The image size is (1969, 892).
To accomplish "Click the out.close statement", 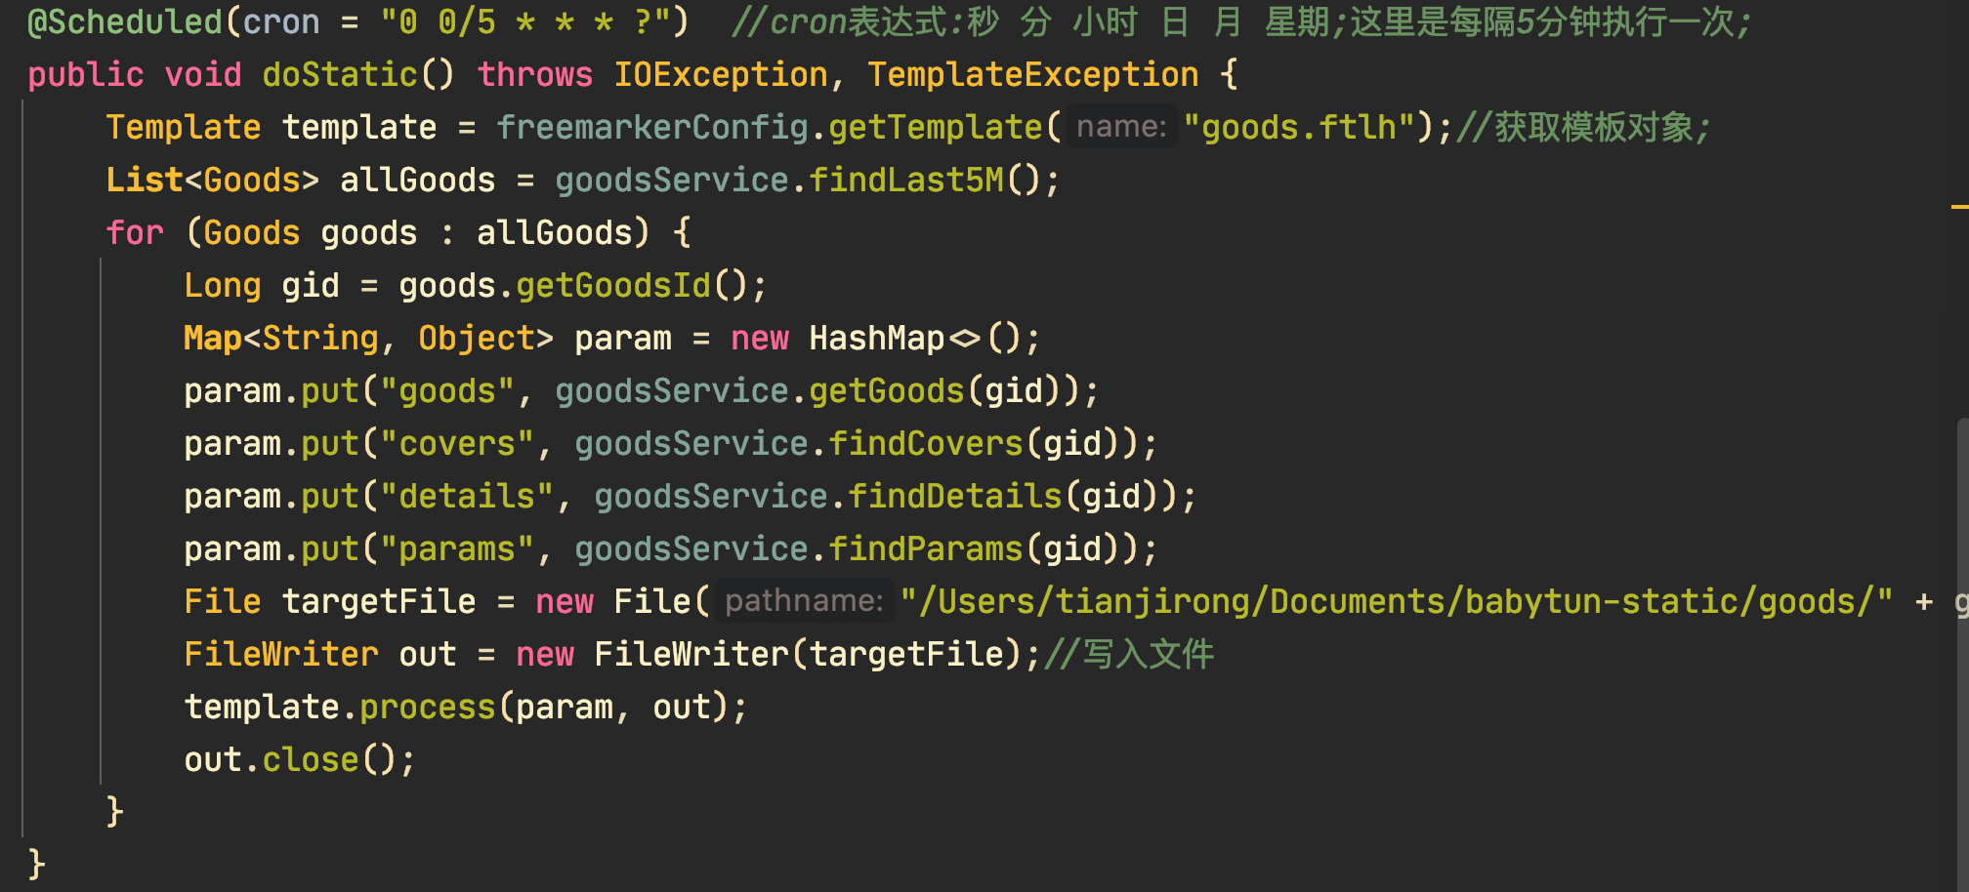I will (x=293, y=758).
